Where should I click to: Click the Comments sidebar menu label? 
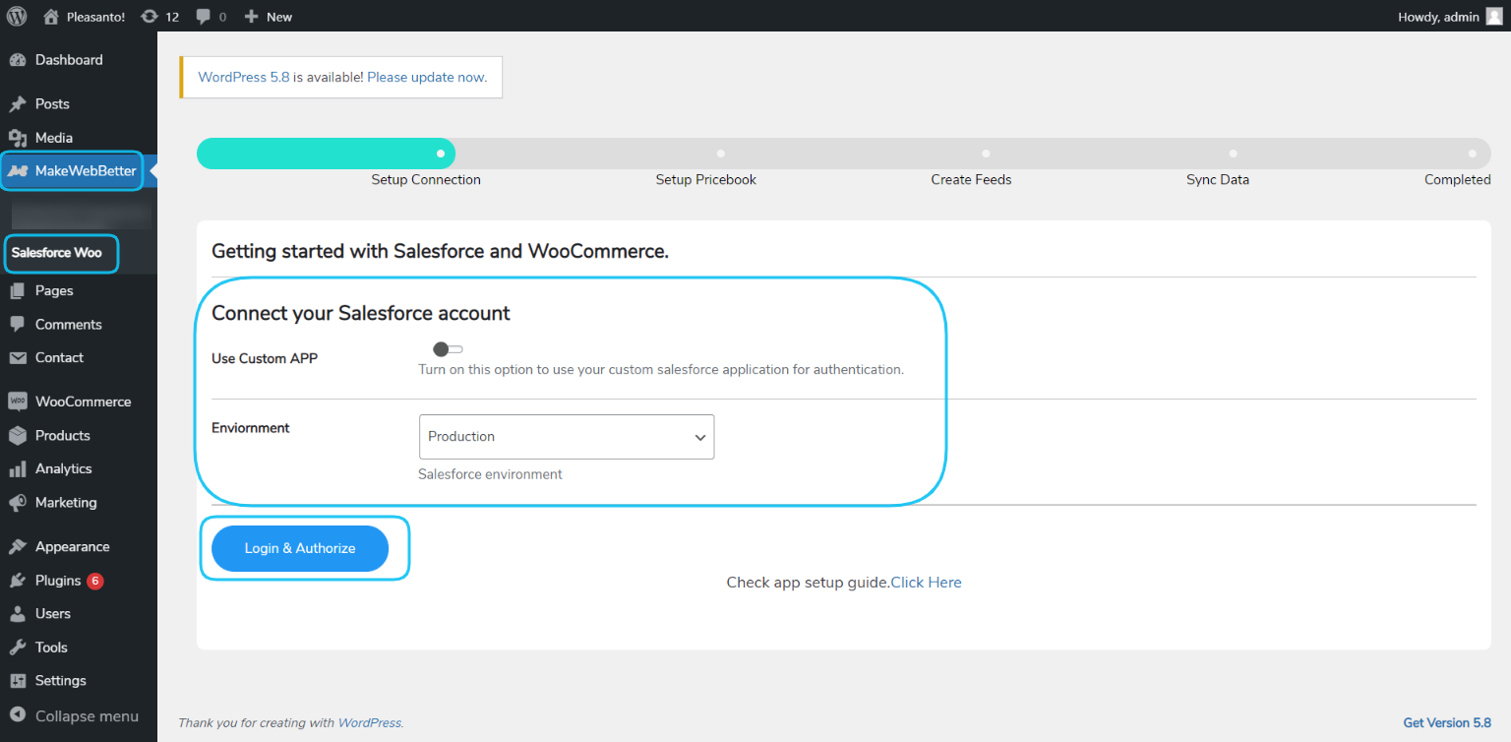coord(69,324)
